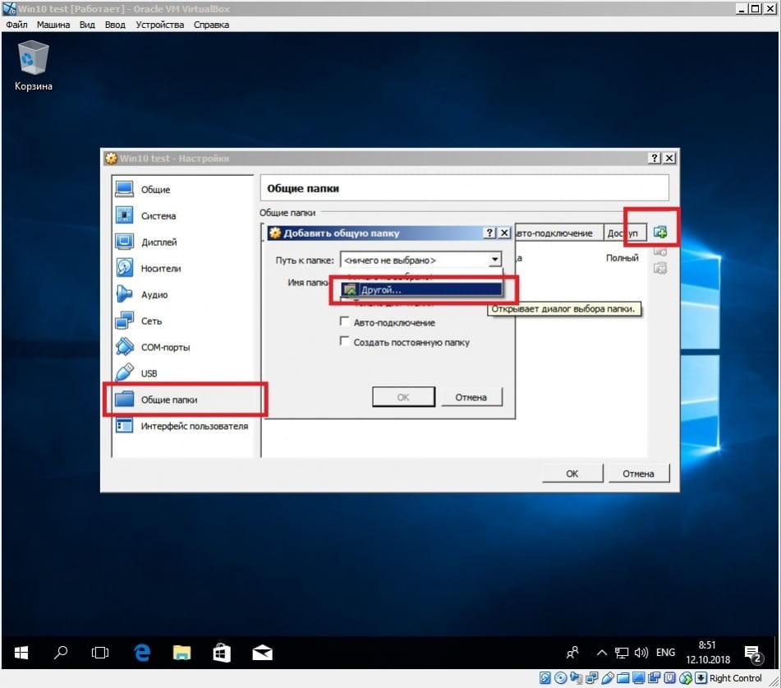Open the Файл menu
Image resolution: width=781 pixels, height=688 pixels.
[16, 25]
